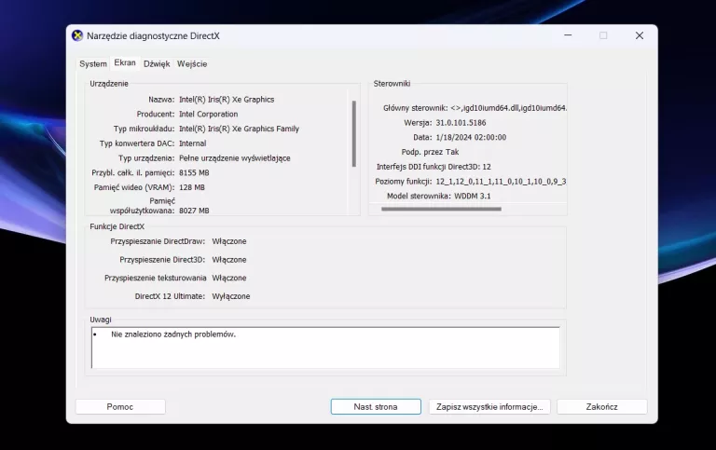The image size is (716, 450).
Task: Select the Ekran tab
Action: (125, 63)
